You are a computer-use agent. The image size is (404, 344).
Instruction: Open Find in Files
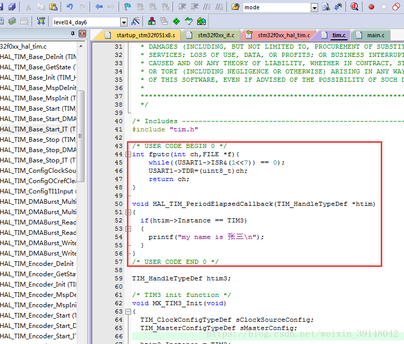(235, 7)
